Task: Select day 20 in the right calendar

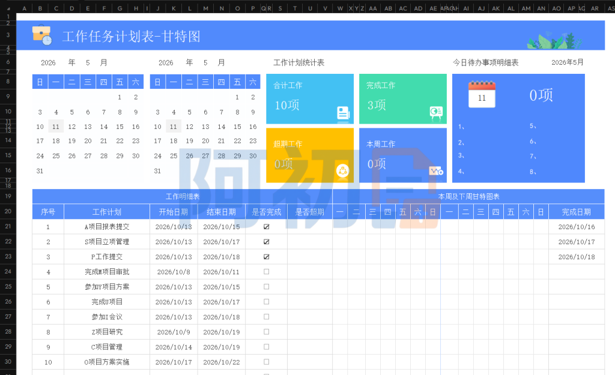Action: click(205, 140)
